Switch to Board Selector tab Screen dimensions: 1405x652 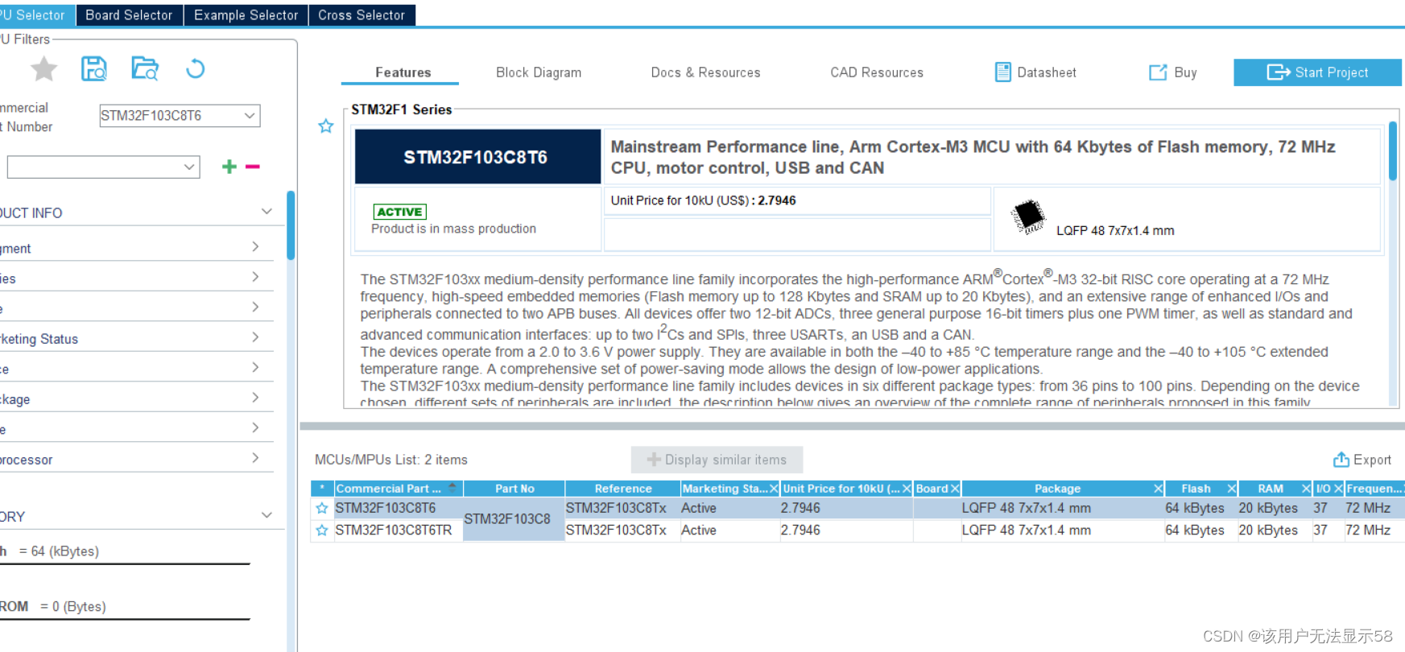[129, 15]
